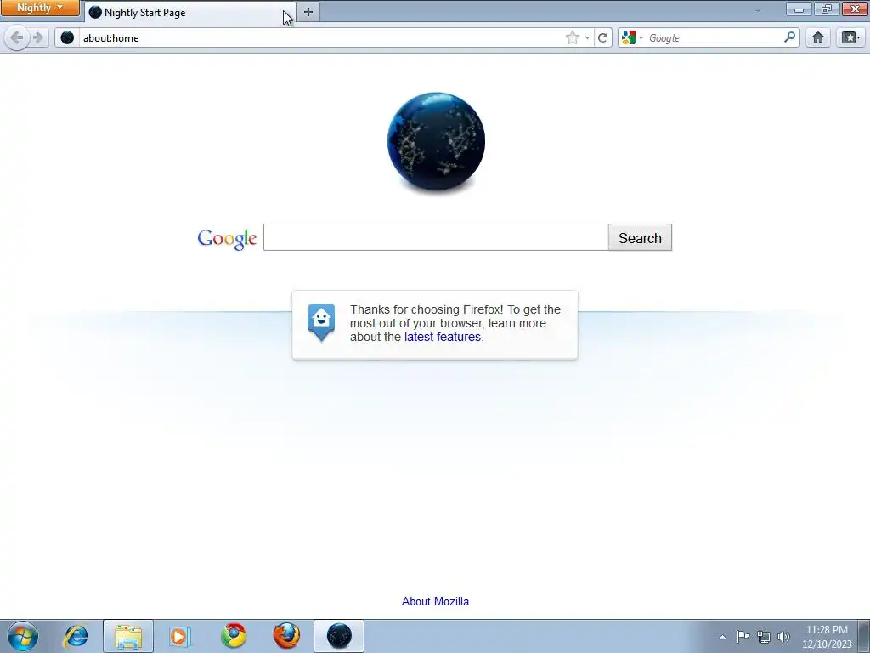Open the Windows Start menu
Screen dimensions: 870x653
pos(23,636)
